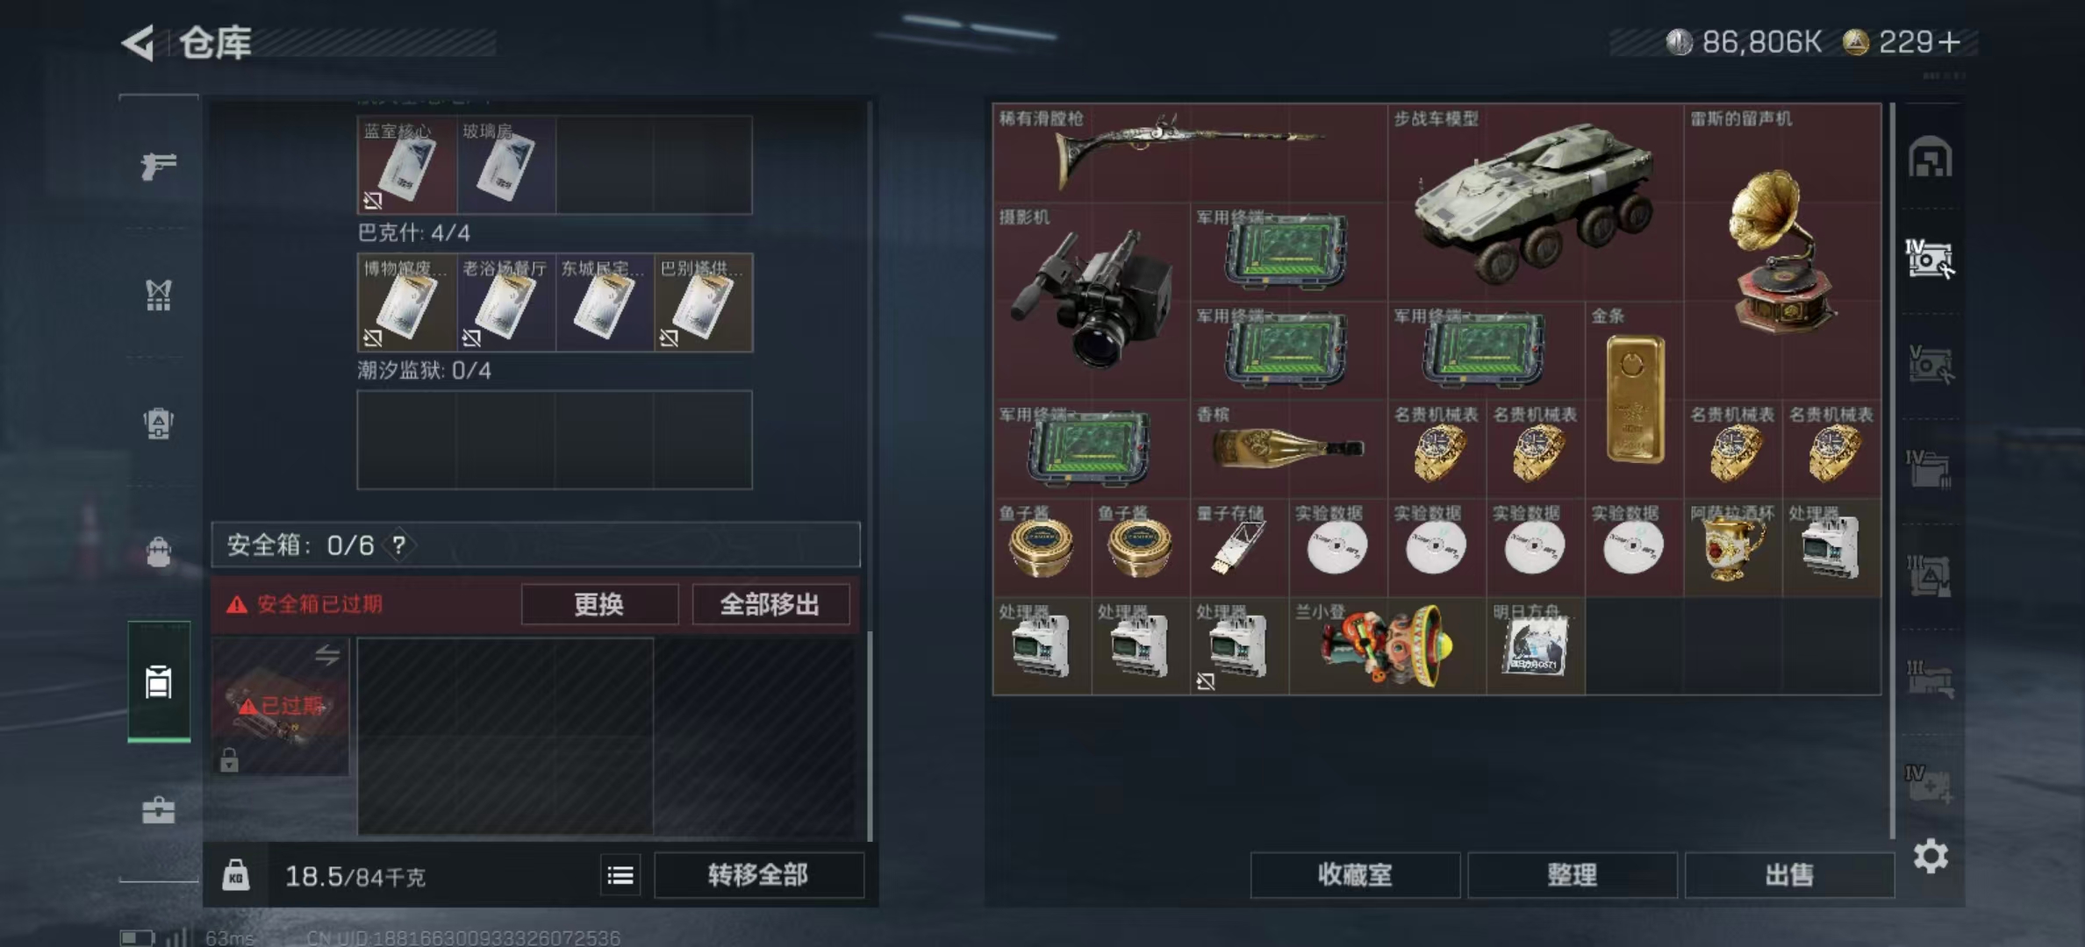Open the weapons pistol category in sidebar

[159, 165]
